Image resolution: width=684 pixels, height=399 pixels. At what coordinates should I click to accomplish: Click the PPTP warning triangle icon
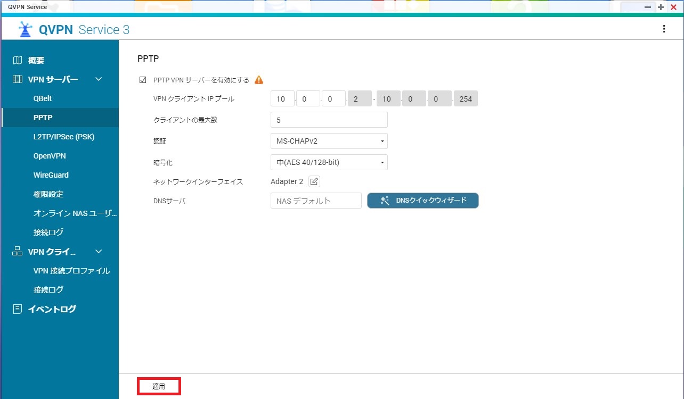[x=259, y=80]
